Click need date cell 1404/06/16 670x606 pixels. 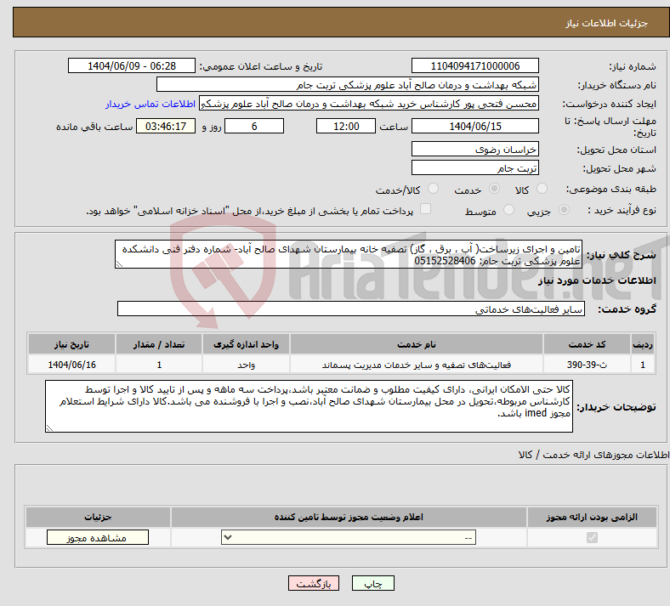pyautogui.click(x=71, y=365)
